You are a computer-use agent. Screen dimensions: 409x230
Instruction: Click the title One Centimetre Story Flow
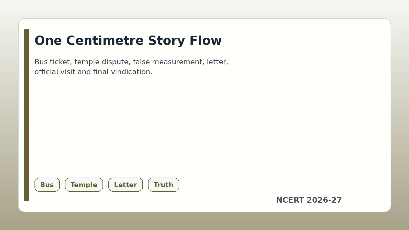(128, 41)
